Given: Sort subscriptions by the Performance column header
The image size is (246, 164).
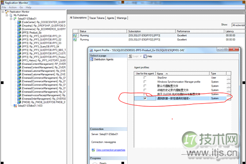Looking at the screenshot, I should point(199,31).
